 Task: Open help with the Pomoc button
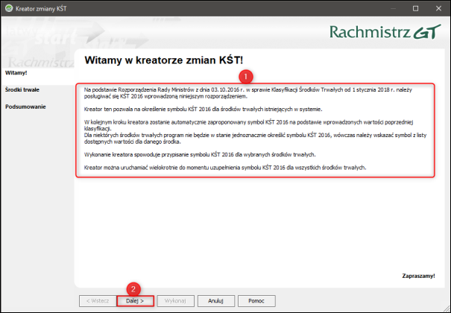click(x=256, y=301)
